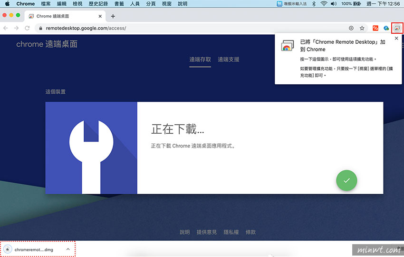Viewport: 404px width, 257px height.
Task: Switch to the 遠端支援 tab
Action: (x=229, y=59)
